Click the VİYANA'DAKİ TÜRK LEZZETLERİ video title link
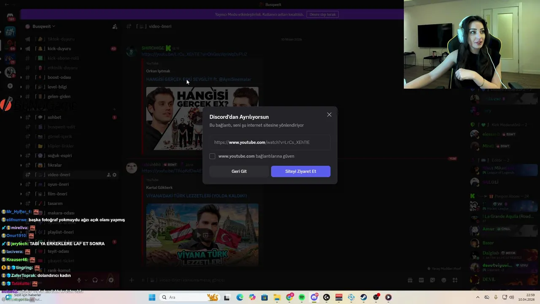Image resolution: width=540 pixels, height=304 pixels. tap(196, 196)
